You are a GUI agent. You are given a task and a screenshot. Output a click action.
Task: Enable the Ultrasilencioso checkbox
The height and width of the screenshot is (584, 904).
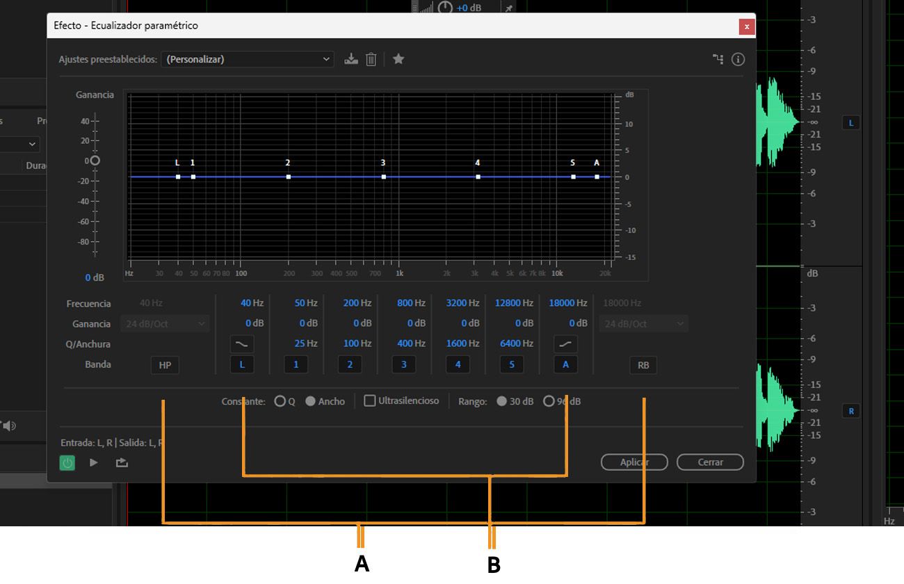coord(369,400)
